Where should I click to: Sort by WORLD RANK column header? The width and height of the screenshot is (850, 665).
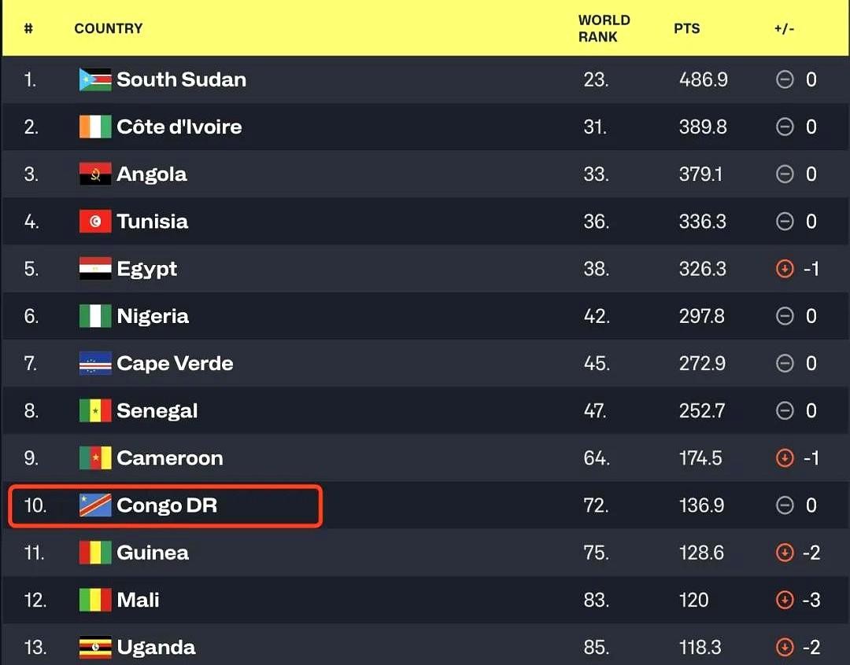tap(604, 28)
